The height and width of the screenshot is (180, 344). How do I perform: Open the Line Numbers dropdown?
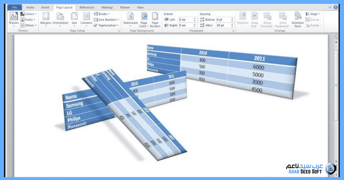107,19
